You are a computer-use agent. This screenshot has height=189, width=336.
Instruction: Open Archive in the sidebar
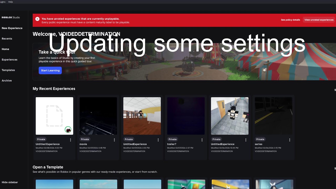point(7,81)
